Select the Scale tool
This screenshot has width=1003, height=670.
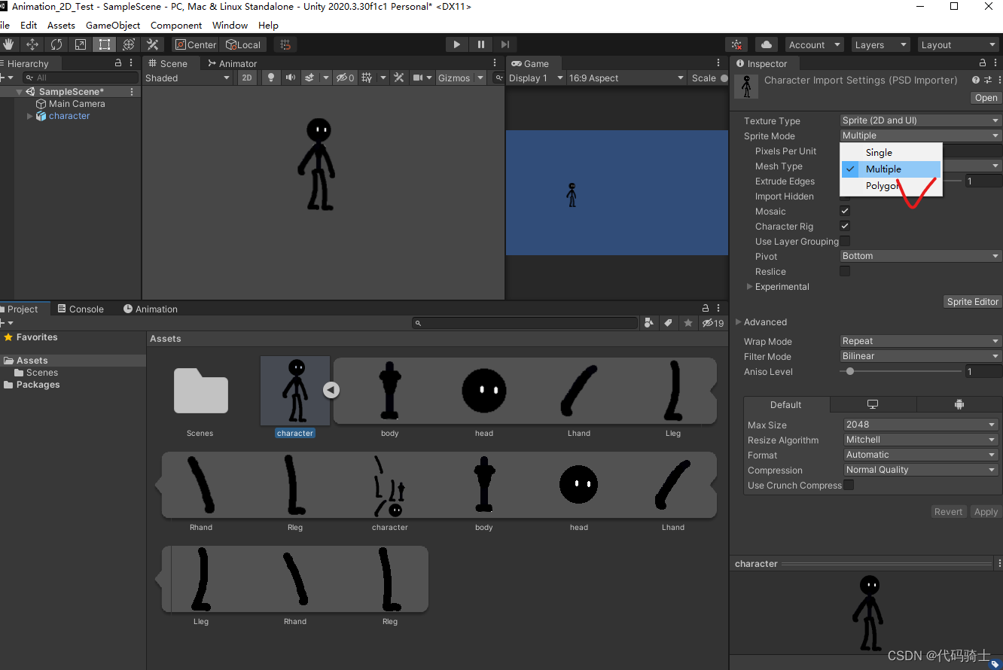81,44
